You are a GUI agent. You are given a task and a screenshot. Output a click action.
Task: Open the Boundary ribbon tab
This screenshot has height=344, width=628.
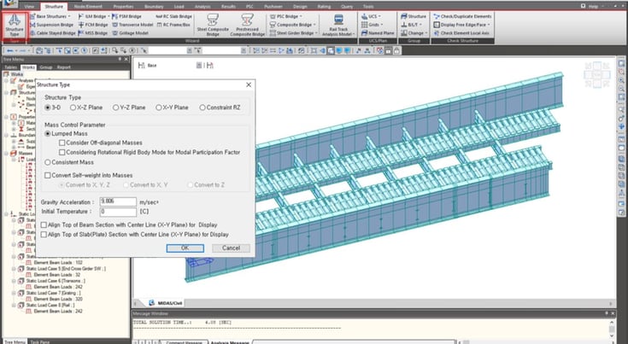(156, 6)
